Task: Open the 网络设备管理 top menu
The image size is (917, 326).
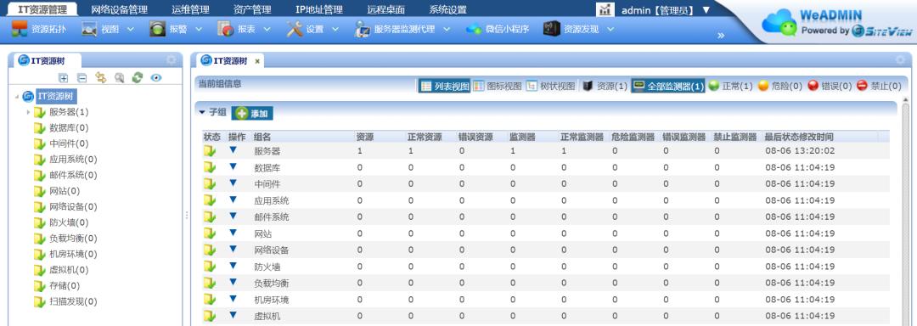Action: tap(120, 10)
